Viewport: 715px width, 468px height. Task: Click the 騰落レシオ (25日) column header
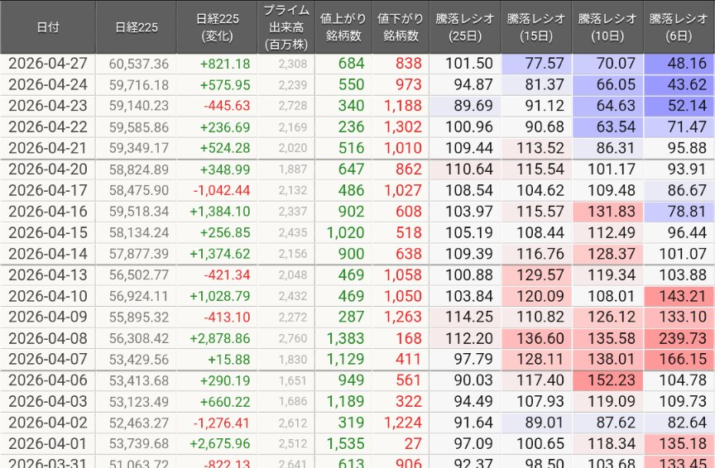[x=464, y=27]
